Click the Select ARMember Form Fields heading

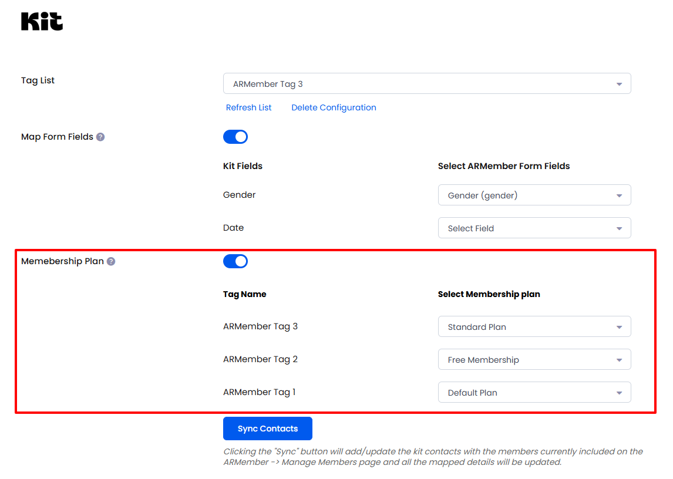[504, 166]
